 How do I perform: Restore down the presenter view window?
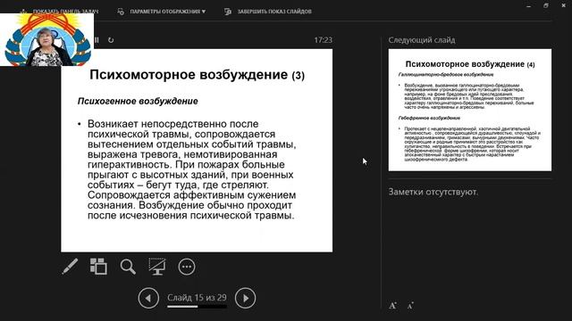click(x=546, y=6)
